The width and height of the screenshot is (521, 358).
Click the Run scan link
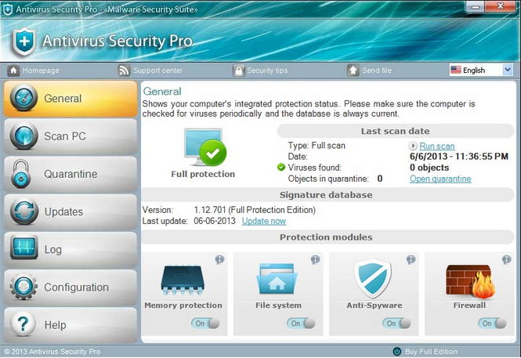(x=437, y=146)
